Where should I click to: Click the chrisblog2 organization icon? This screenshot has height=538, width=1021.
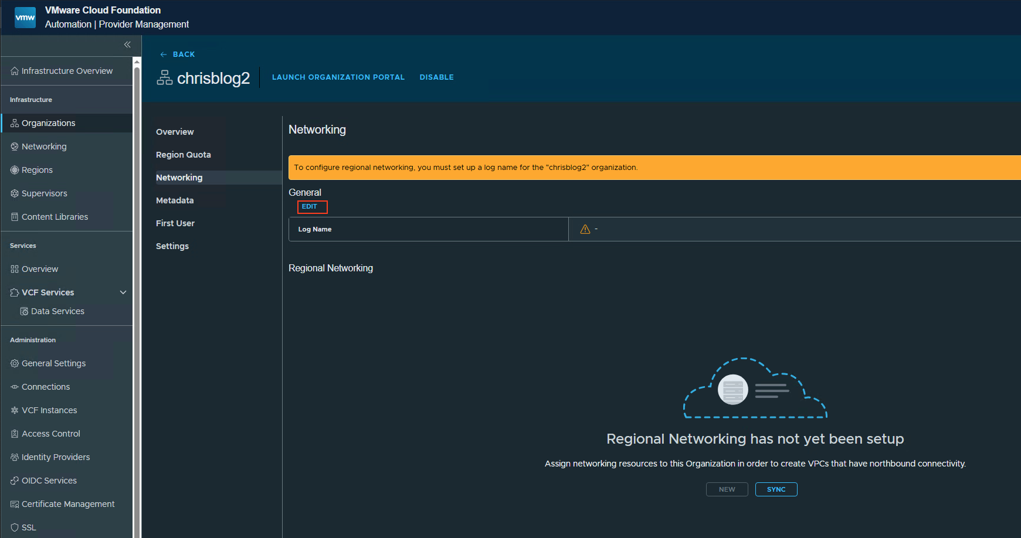pyautogui.click(x=165, y=77)
